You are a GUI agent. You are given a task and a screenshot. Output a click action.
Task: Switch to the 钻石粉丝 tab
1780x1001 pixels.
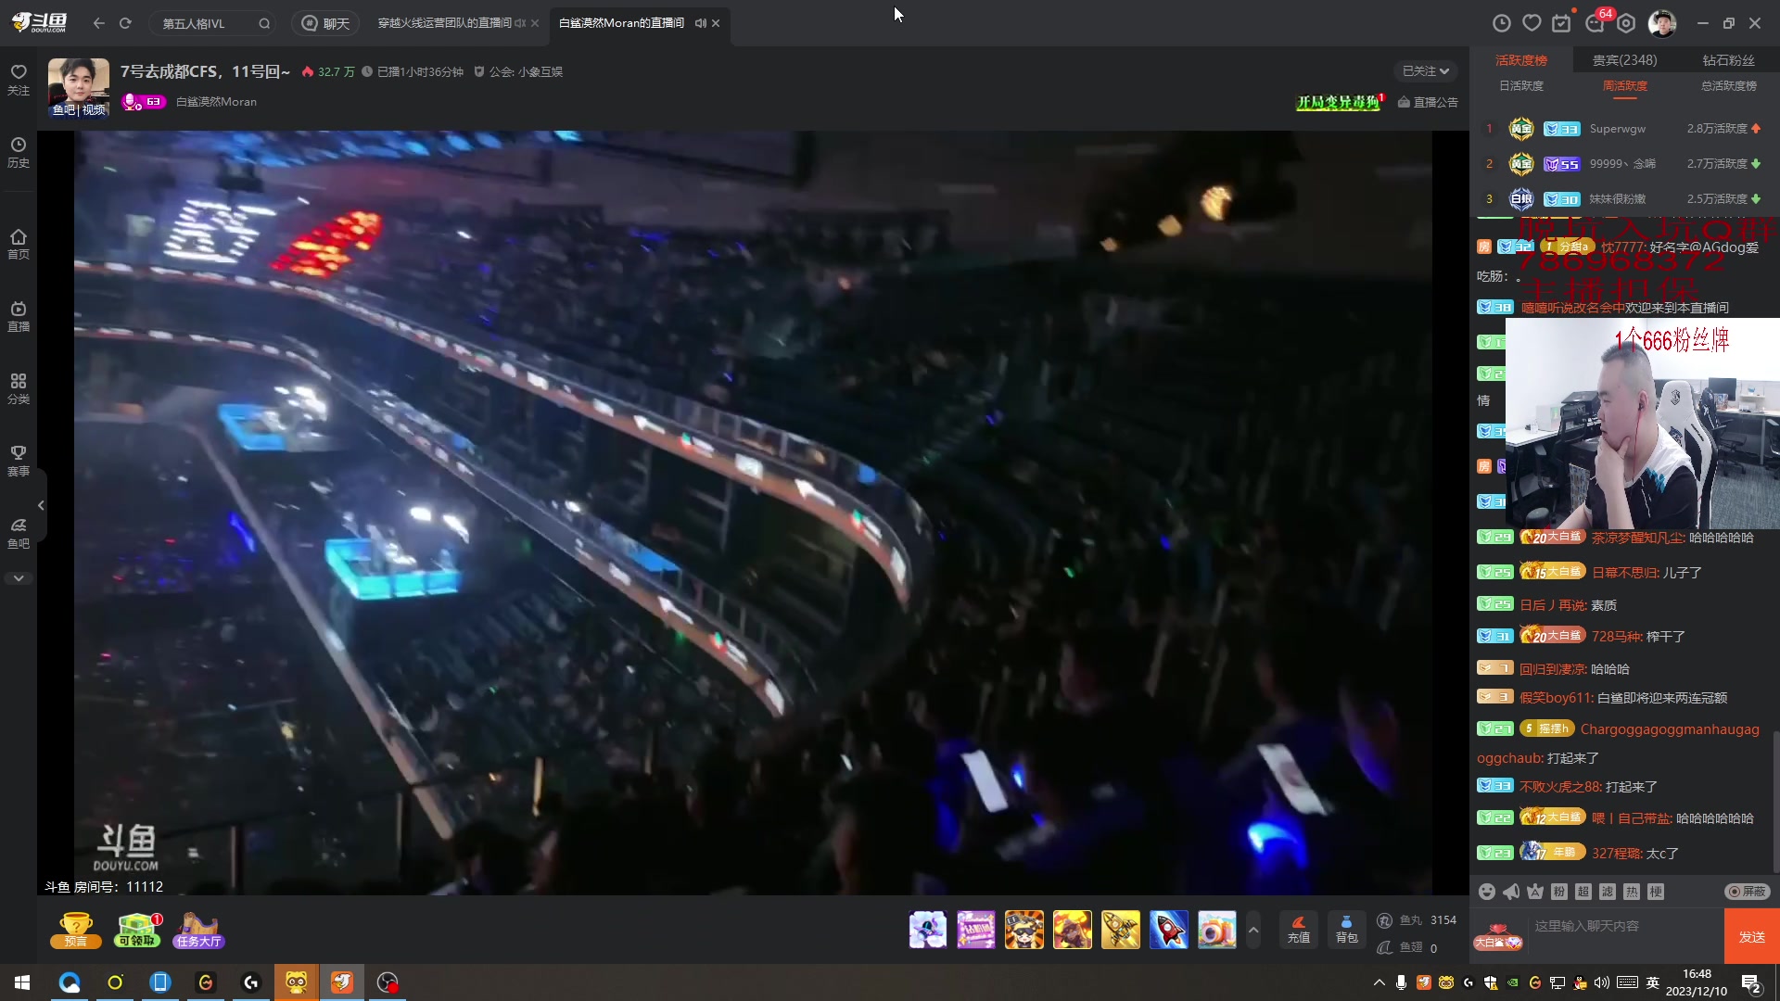click(1728, 60)
